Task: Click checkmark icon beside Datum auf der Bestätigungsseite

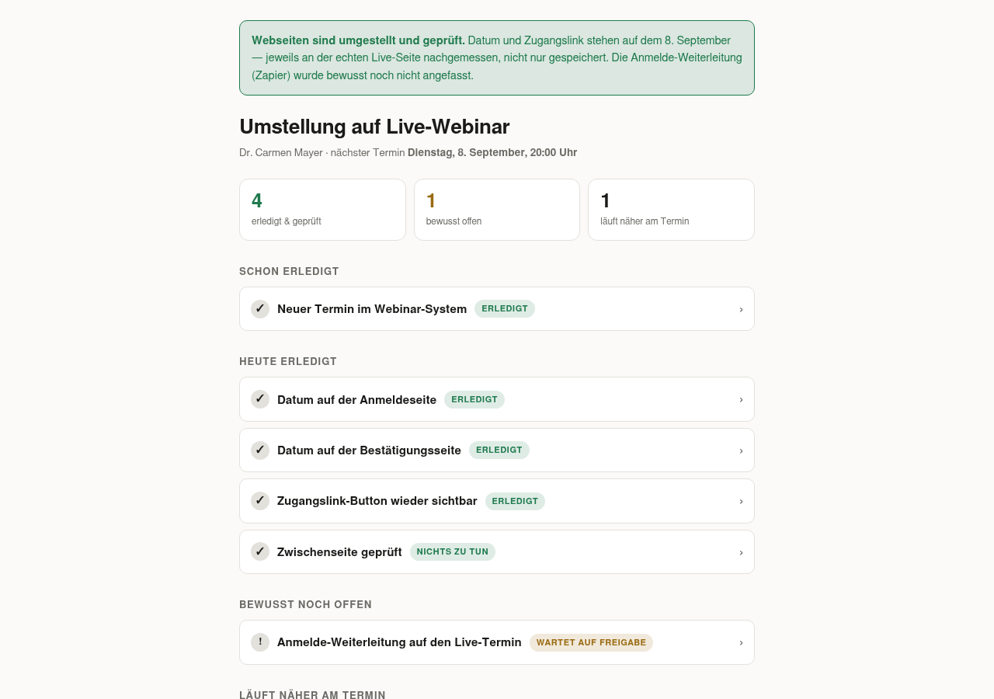Action: pyautogui.click(x=260, y=450)
